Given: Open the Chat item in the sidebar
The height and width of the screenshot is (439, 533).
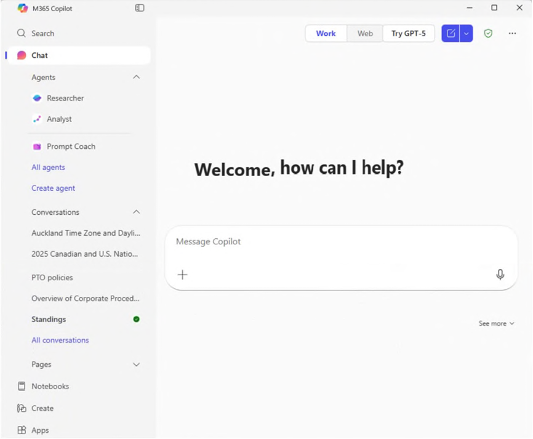Looking at the screenshot, I should [x=79, y=55].
